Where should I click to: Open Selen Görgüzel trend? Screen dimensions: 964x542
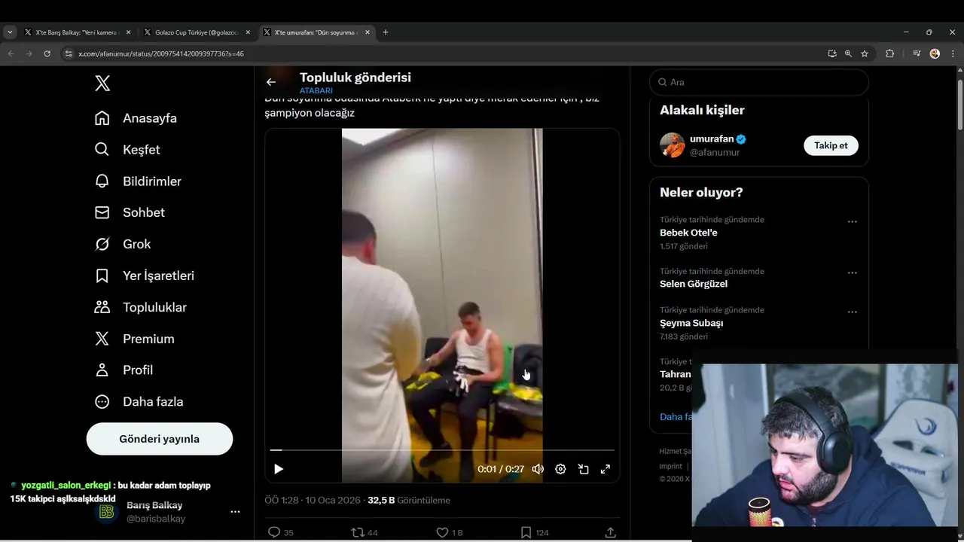694,284
